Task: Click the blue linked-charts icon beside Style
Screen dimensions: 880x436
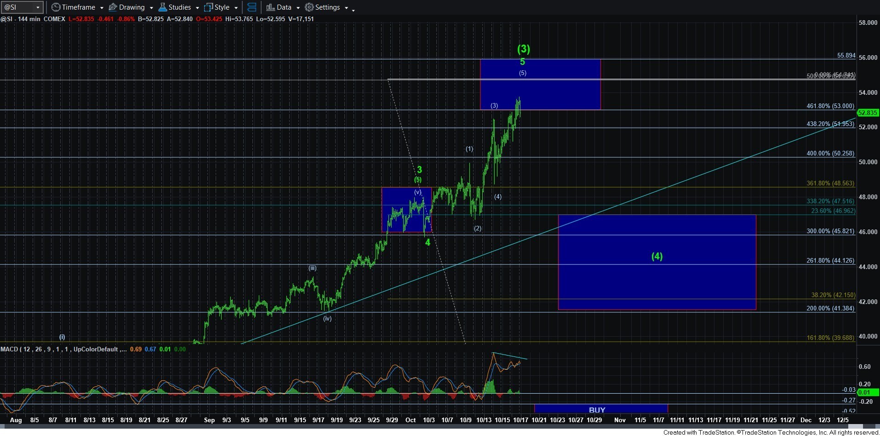Action: click(252, 7)
